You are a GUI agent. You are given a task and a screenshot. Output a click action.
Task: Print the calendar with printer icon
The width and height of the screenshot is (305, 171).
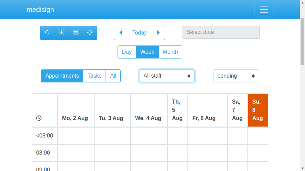point(76,32)
